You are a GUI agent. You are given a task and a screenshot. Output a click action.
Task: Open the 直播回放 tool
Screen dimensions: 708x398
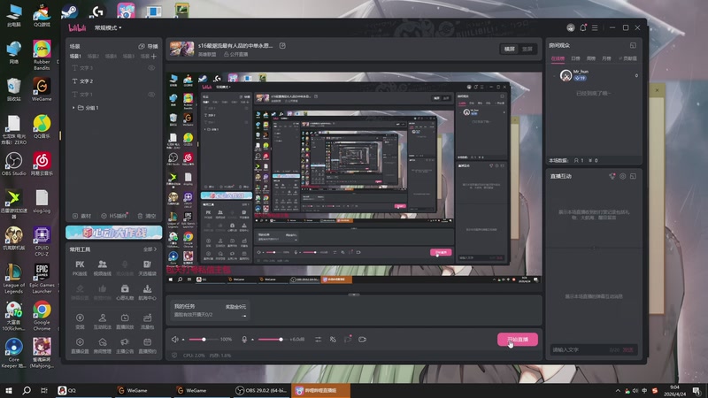point(125,321)
